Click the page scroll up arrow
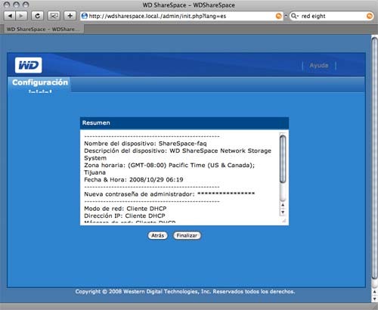 click(x=374, y=292)
